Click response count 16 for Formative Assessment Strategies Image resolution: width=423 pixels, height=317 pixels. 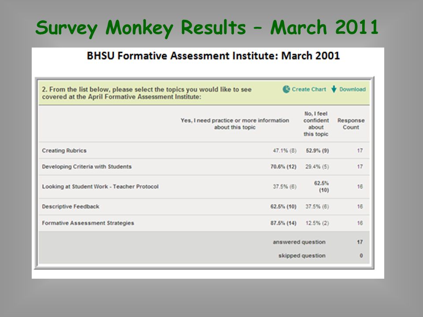click(360, 223)
